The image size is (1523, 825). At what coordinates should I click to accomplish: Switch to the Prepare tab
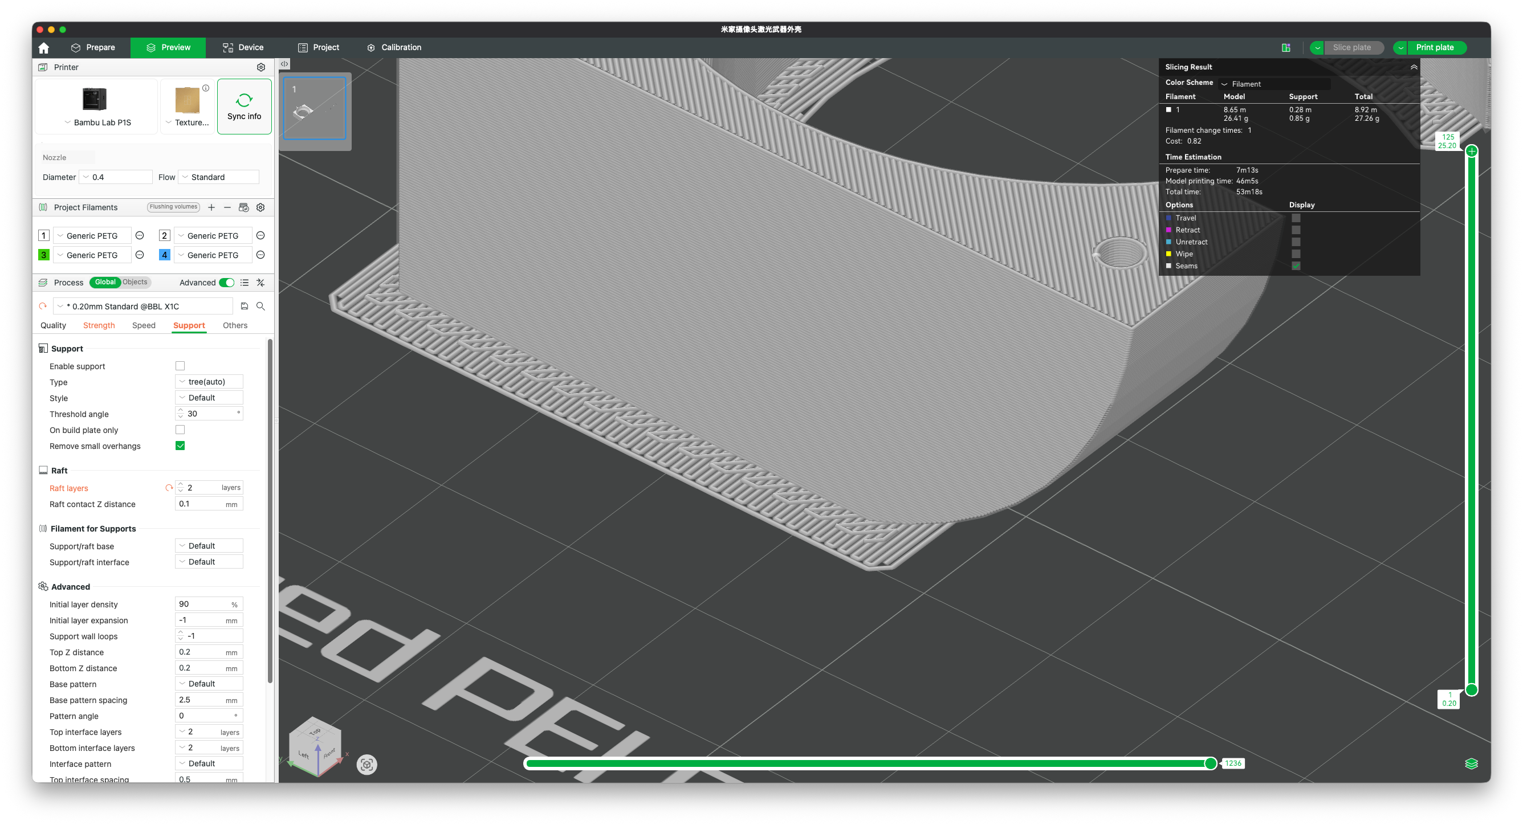click(x=93, y=48)
